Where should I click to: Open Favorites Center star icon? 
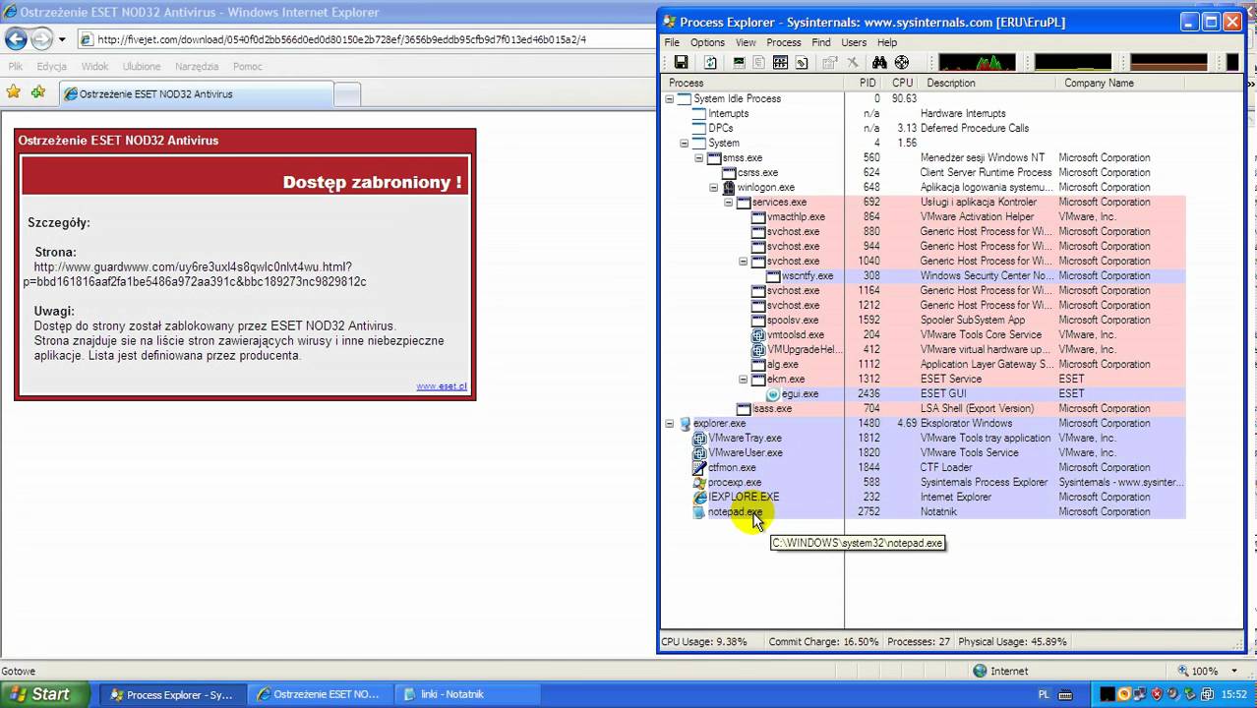coord(13,92)
